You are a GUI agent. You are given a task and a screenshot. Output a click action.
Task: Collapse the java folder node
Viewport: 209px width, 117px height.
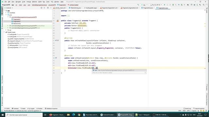6,15
